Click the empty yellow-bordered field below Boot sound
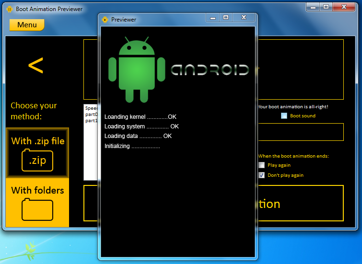 click(301, 132)
